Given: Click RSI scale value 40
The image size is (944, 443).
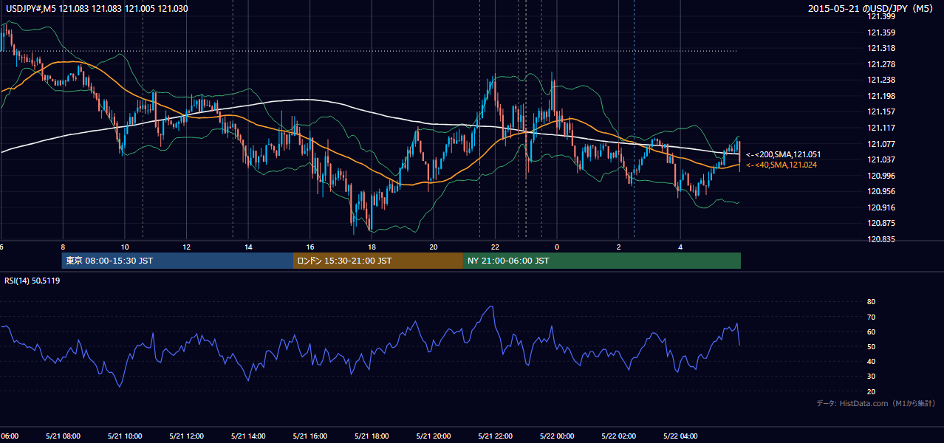Looking at the screenshot, I should (x=871, y=361).
